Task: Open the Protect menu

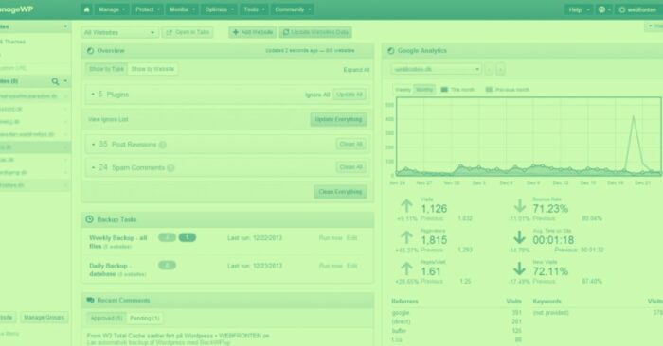Action: pyautogui.click(x=148, y=9)
